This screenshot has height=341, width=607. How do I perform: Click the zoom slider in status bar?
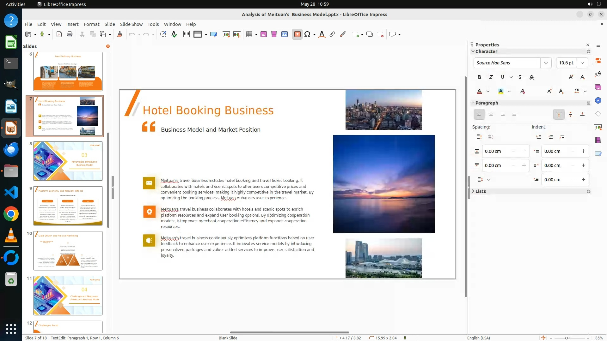coord(566,338)
